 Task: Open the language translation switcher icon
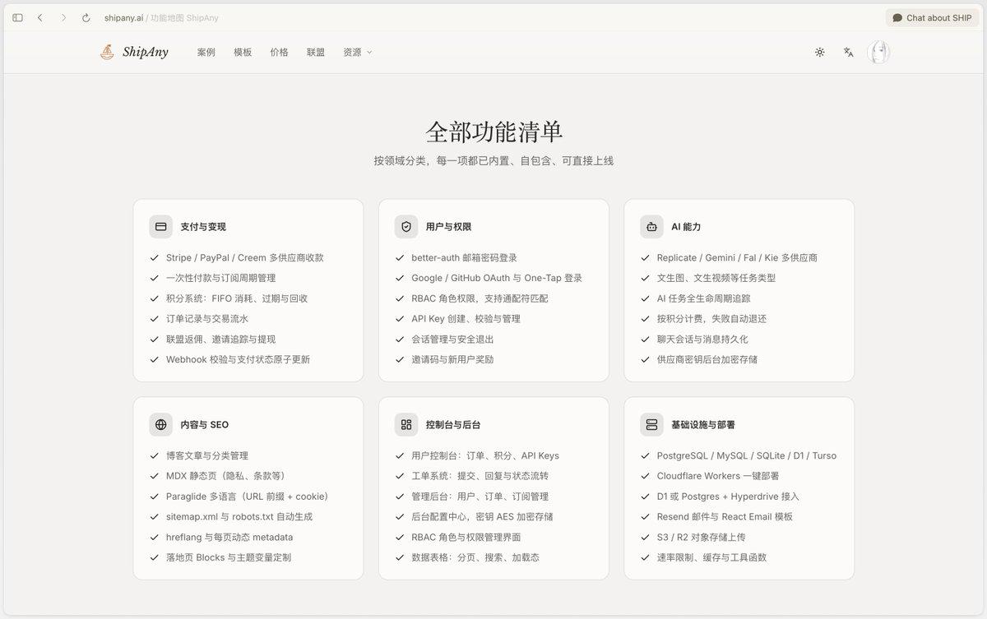click(x=848, y=52)
